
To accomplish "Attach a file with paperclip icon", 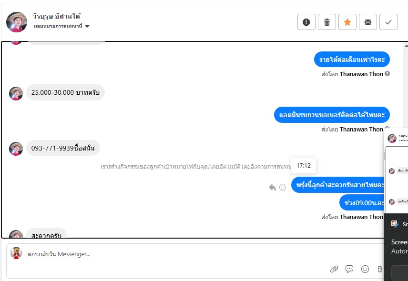I will point(334,269).
